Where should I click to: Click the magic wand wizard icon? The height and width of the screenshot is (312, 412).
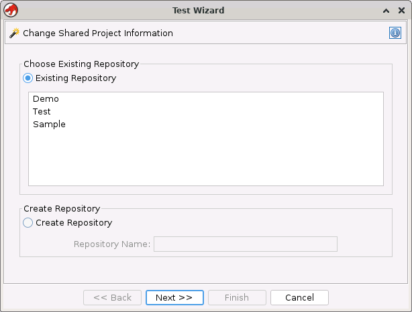(x=14, y=33)
